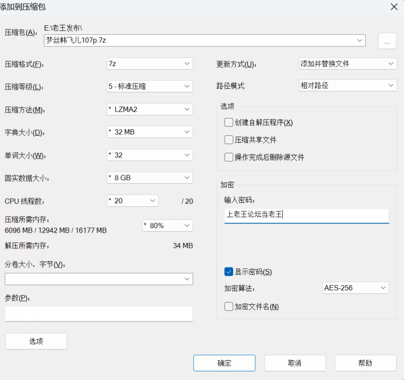Enable the encrypt file names checkbox
The image size is (404, 380).
click(x=229, y=307)
